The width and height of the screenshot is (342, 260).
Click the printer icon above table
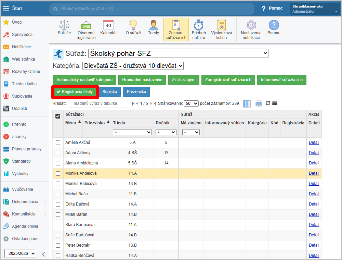(259, 103)
